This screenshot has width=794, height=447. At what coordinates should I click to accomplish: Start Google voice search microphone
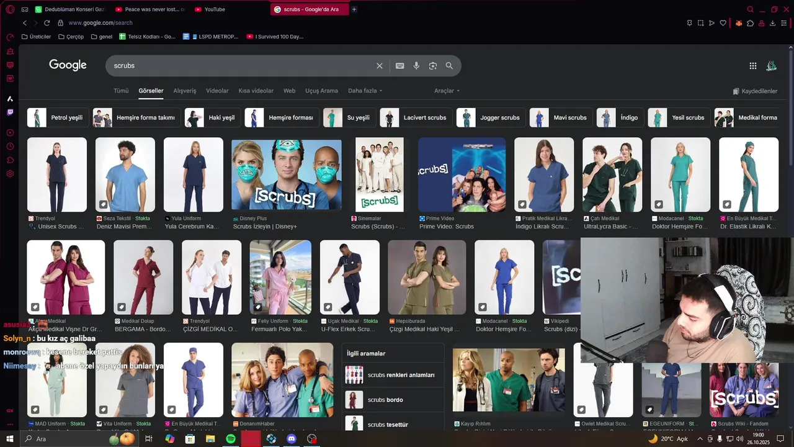click(416, 66)
